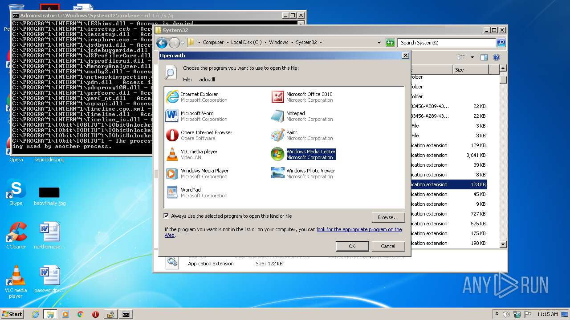Open Skype desktop shortcut

(16, 192)
